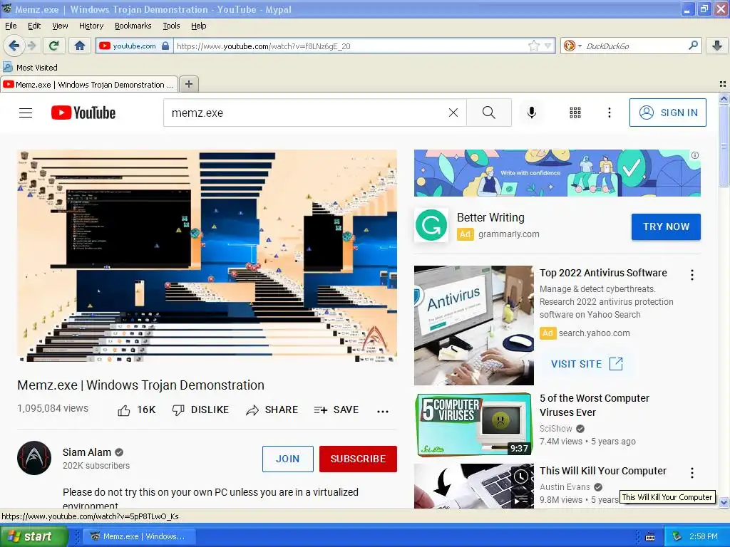Reload the page with the refresh icon
The width and height of the screenshot is (730, 547).
coord(53,46)
